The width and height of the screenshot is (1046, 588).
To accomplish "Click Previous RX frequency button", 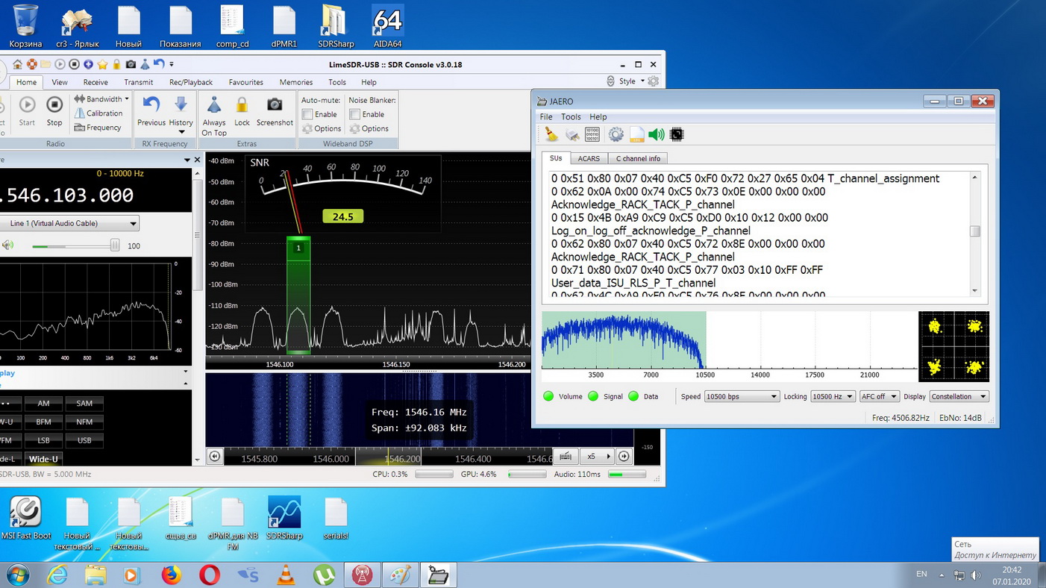I will pyautogui.click(x=151, y=111).
